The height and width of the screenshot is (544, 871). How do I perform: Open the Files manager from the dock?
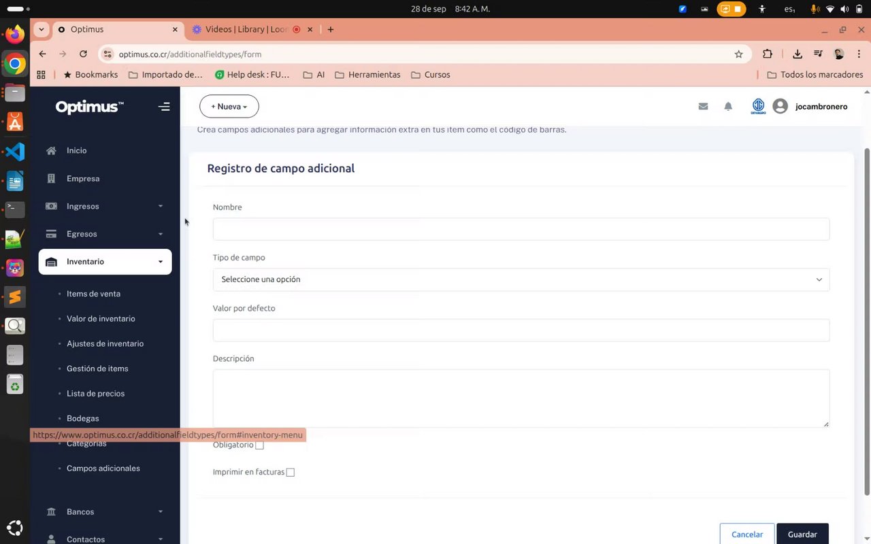14,92
